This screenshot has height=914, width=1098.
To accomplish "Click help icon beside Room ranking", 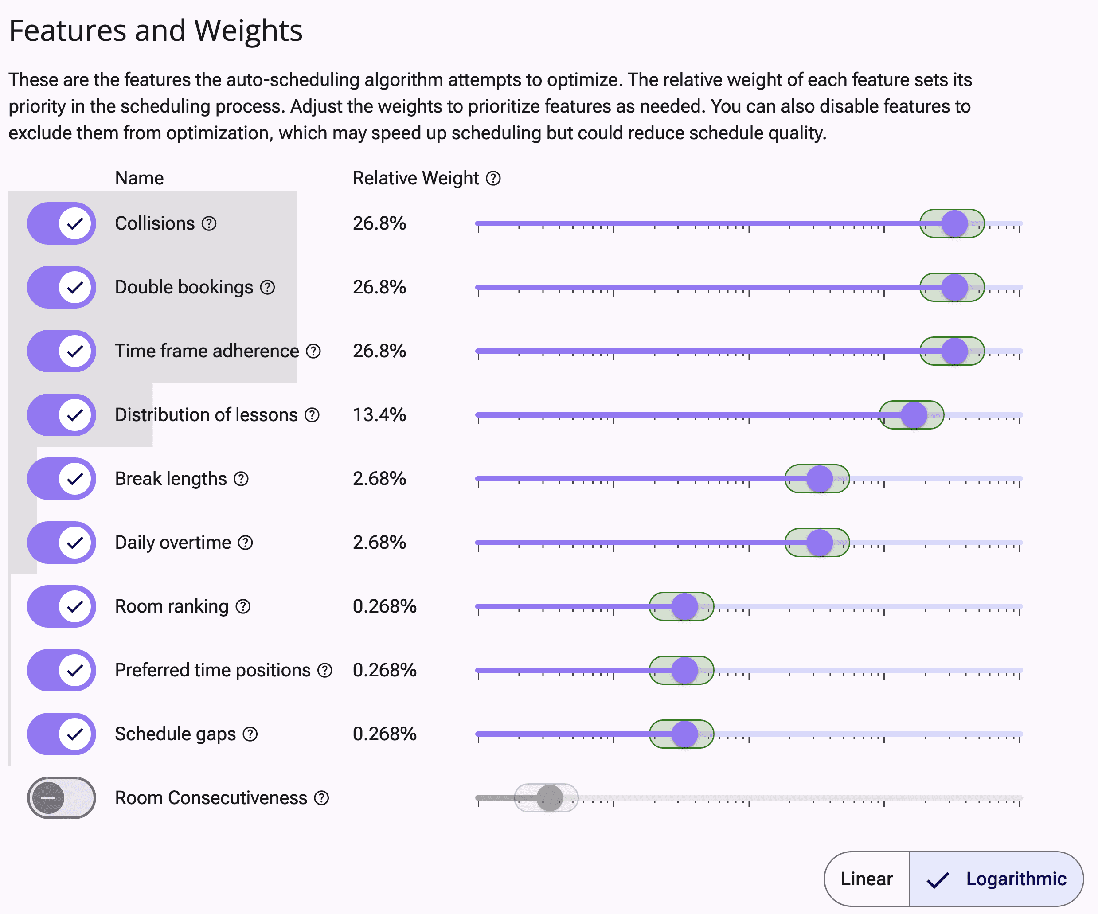I will (243, 606).
